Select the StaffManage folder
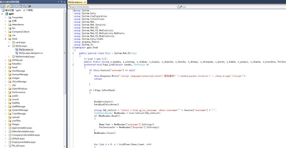The image size is (286, 148). [x=19, y=107]
